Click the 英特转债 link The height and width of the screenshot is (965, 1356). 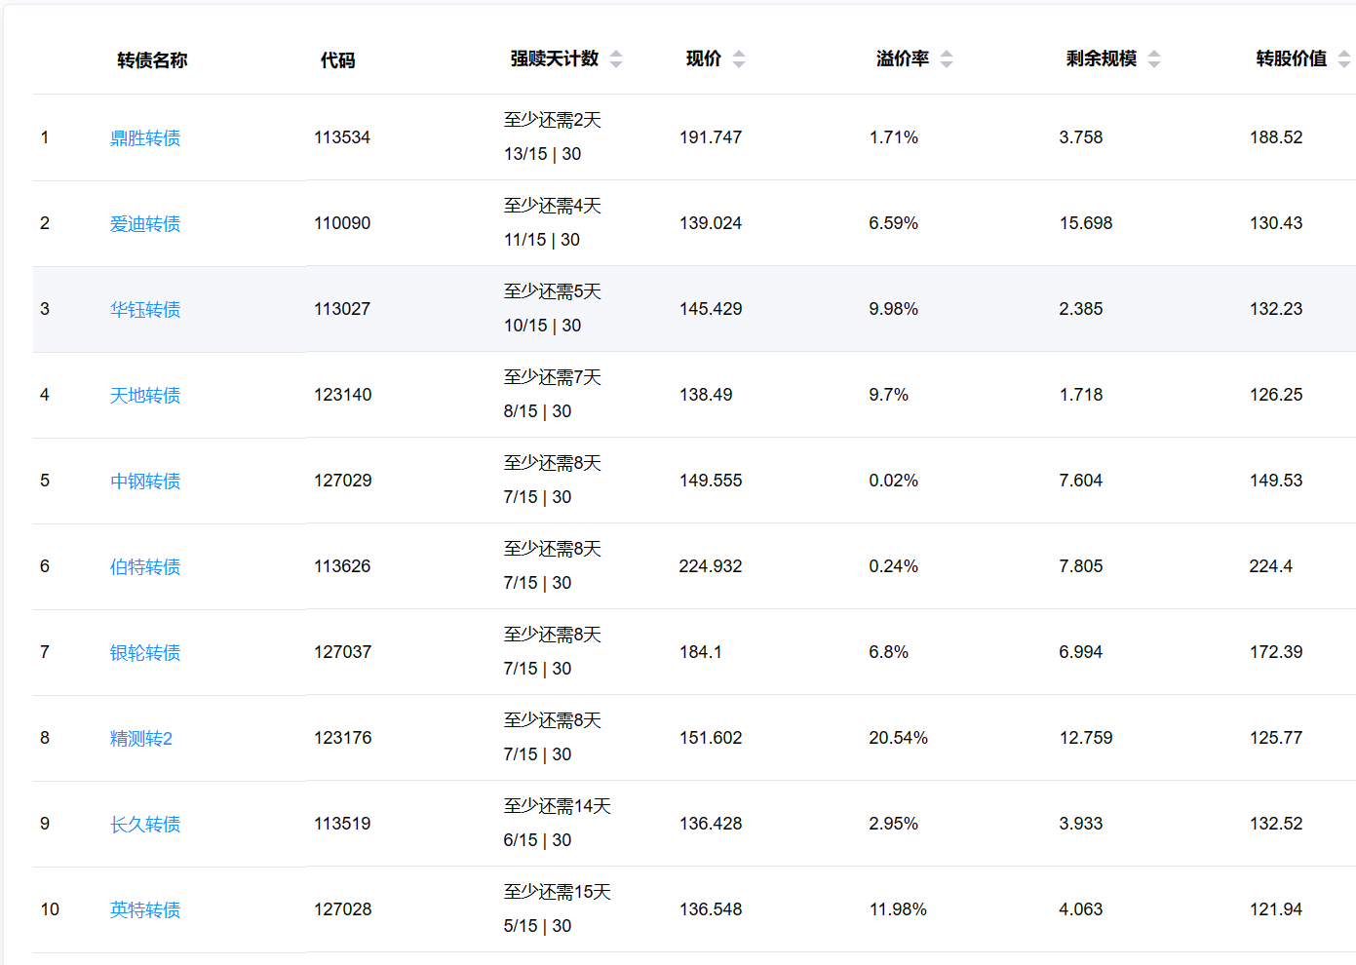[x=145, y=910]
